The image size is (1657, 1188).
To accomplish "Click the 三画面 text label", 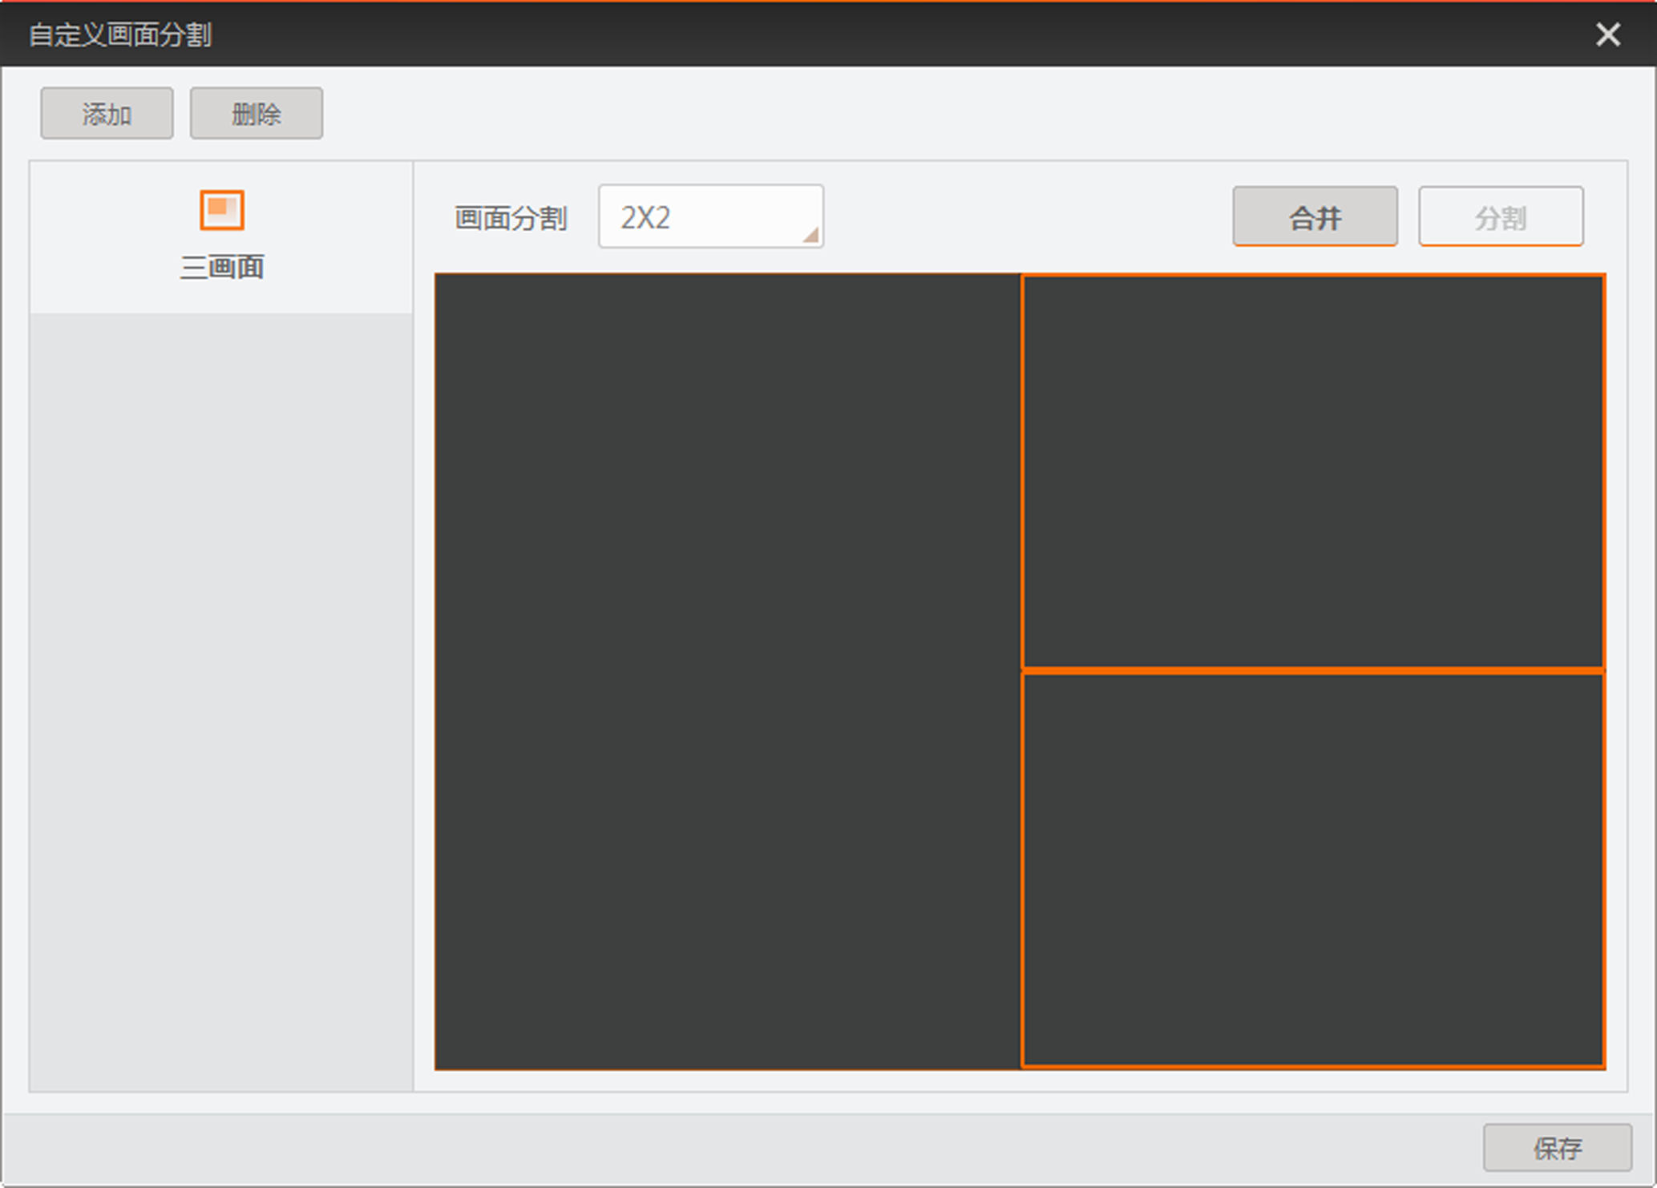I will click(222, 267).
